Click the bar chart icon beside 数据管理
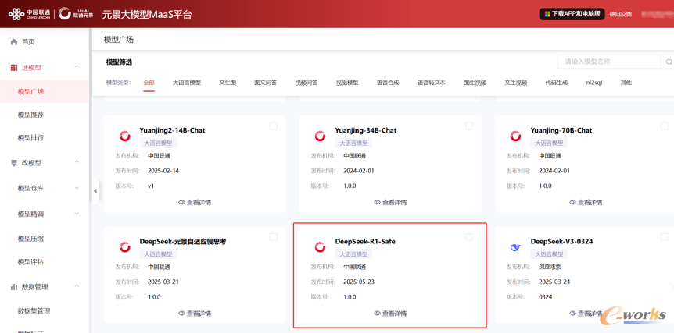The width and height of the screenshot is (674, 333). click(x=14, y=287)
